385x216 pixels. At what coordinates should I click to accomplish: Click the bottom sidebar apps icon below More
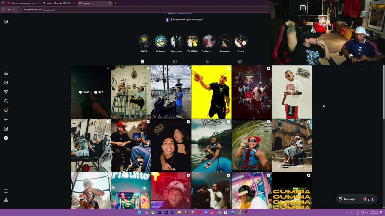click(6, 200)
